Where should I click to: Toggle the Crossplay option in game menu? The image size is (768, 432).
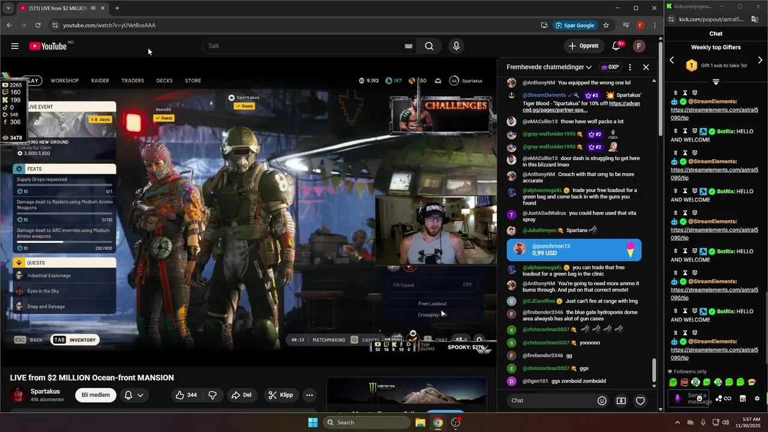[432, 315]
